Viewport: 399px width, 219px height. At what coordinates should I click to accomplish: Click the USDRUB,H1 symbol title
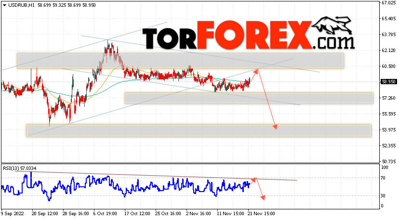point(21,5)
